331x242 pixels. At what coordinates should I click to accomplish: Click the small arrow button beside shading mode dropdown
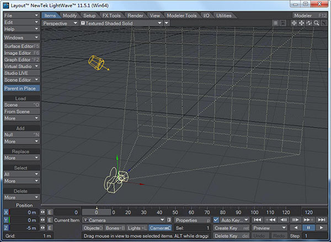tap(167, 23)
